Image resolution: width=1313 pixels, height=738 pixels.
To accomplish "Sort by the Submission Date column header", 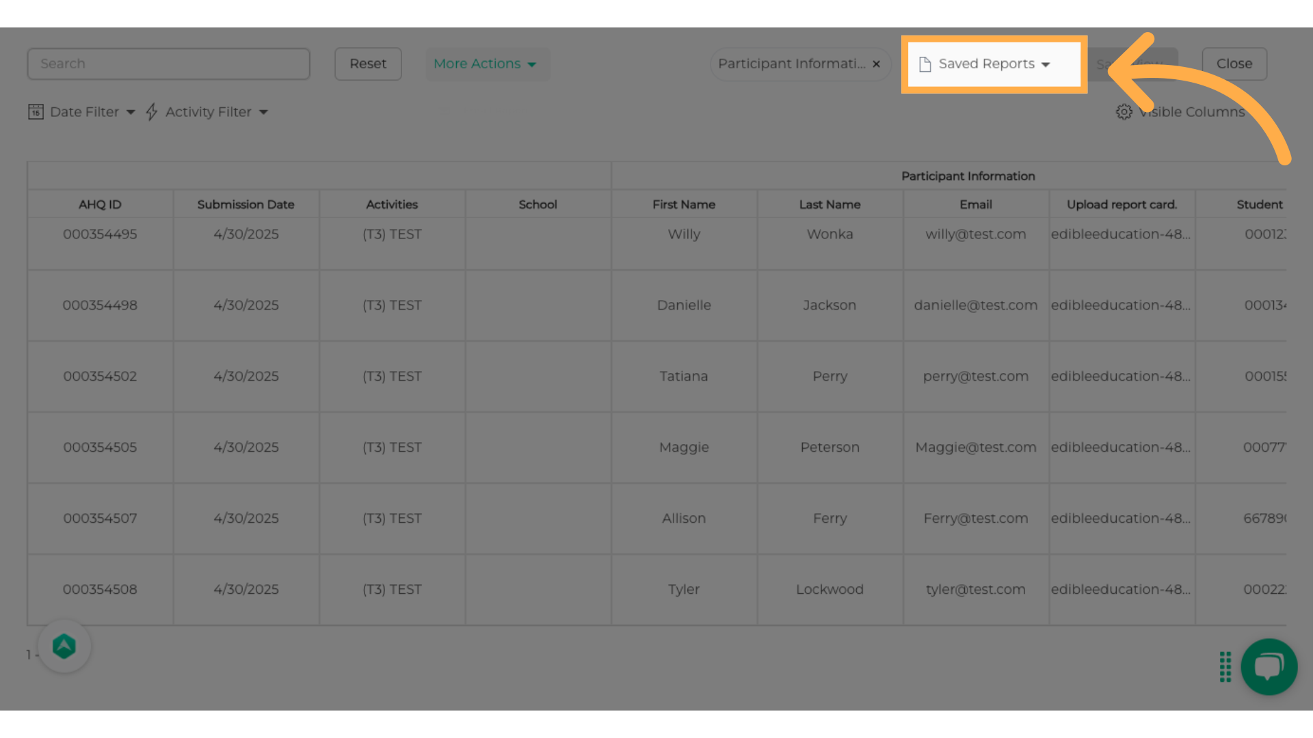I will pyautogui.click(x=246, y=204).
